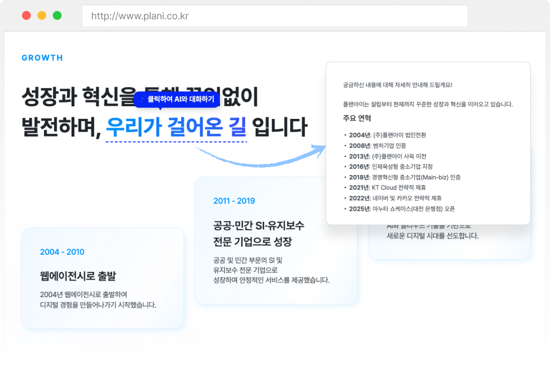Focus the www.plani.co.kr address bar
Screen dimensions: 550x366
[275, 16]
